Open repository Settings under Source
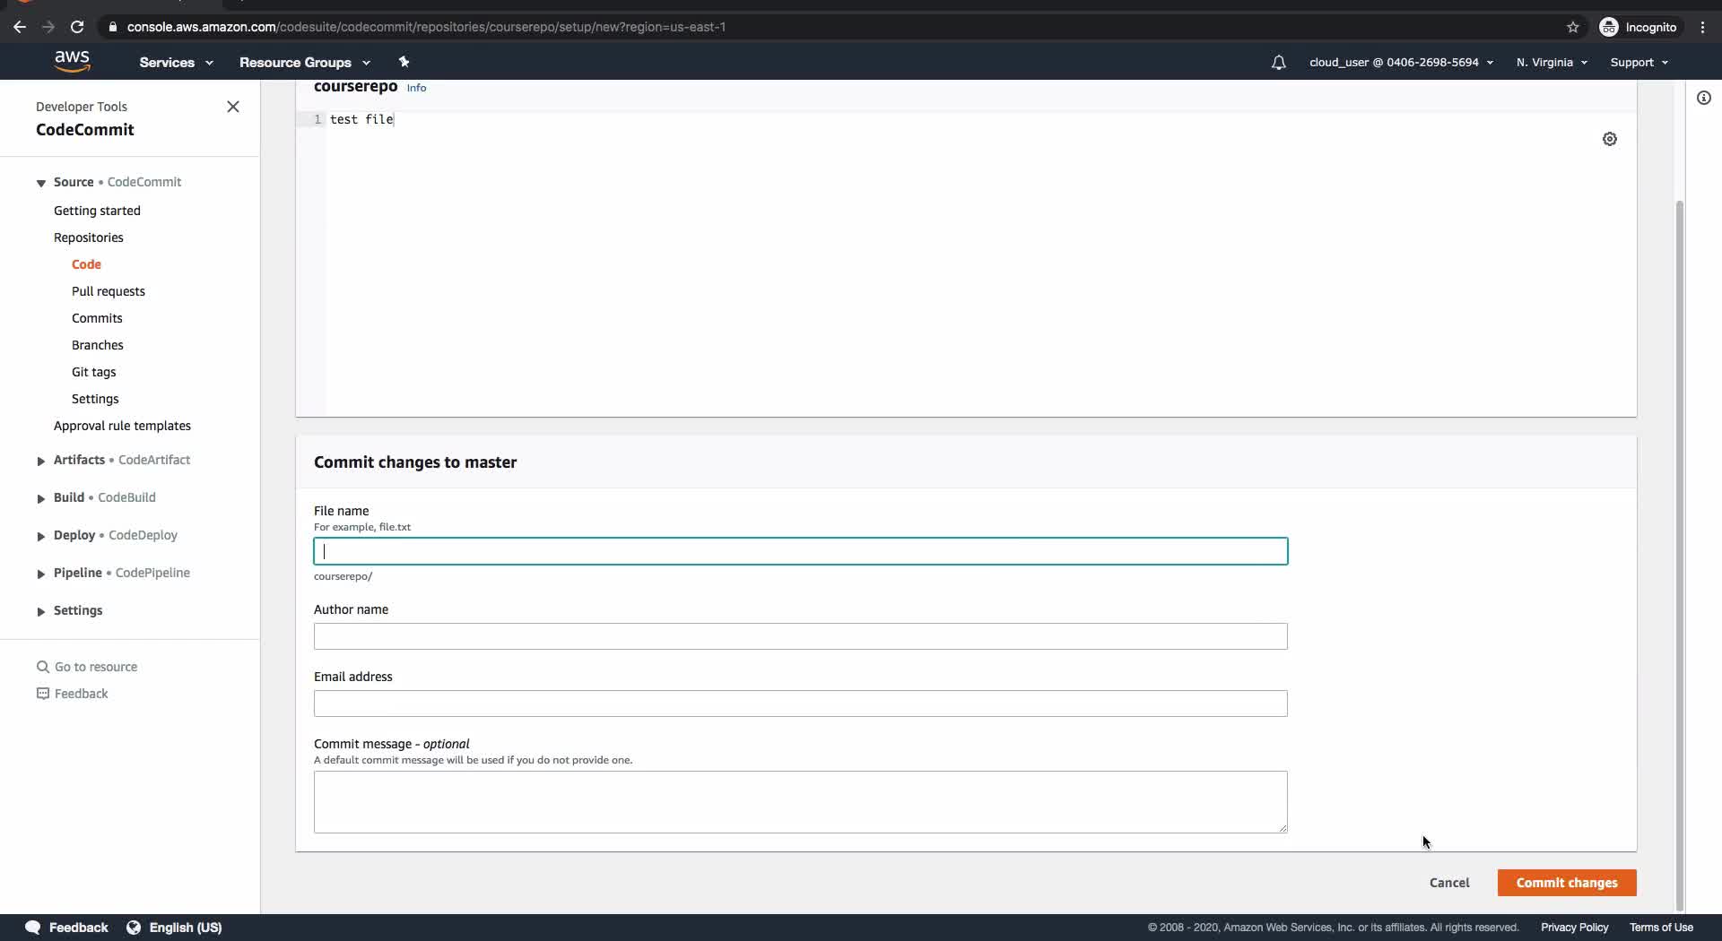Screen dimensions: 1722x941 95,399
